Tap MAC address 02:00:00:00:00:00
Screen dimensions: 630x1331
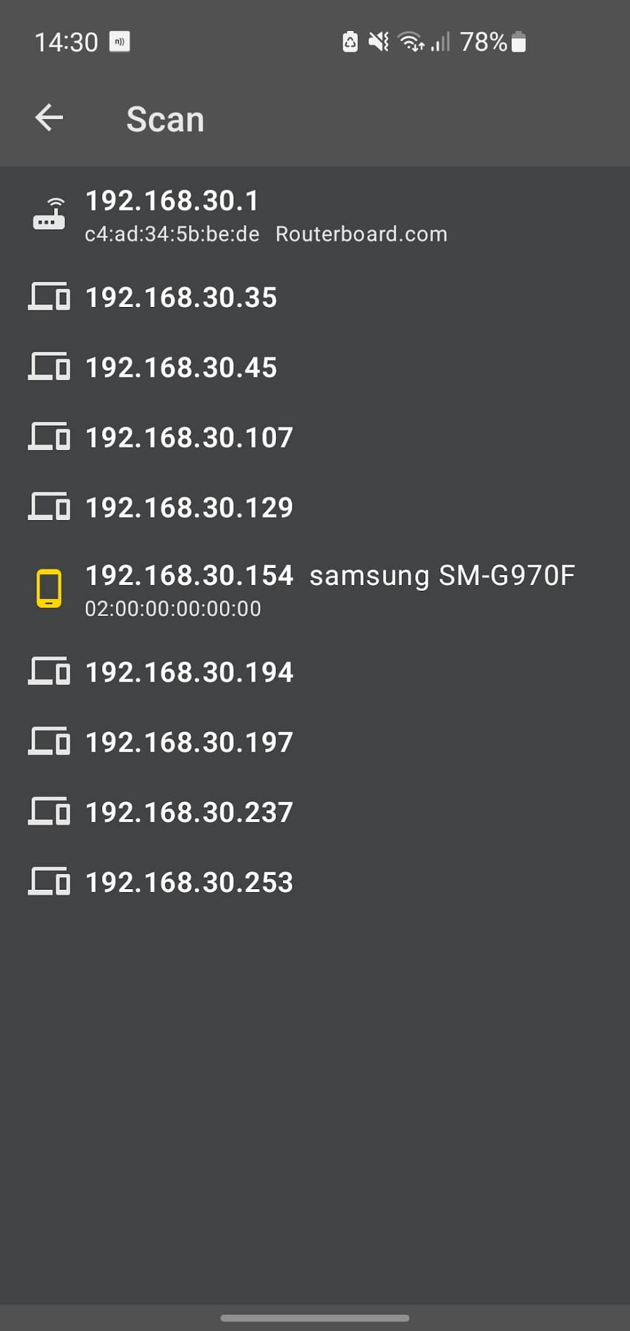click(x=173, y=609)
